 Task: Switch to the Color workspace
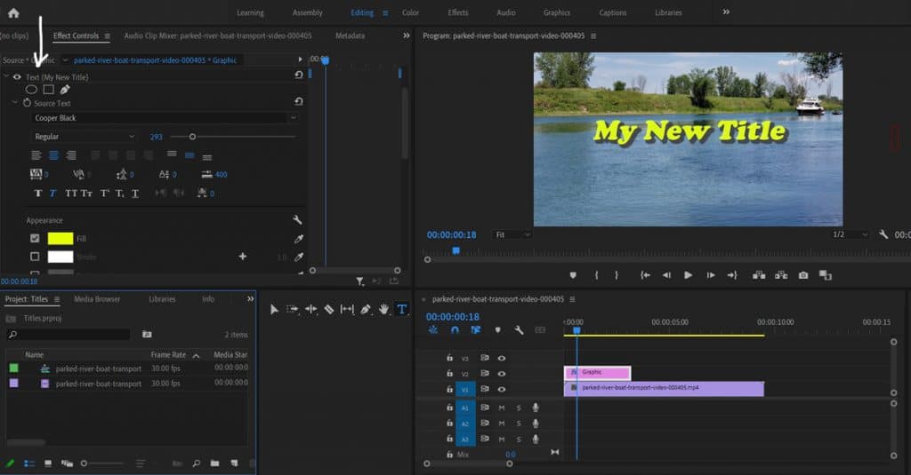(x=410, y=12)
